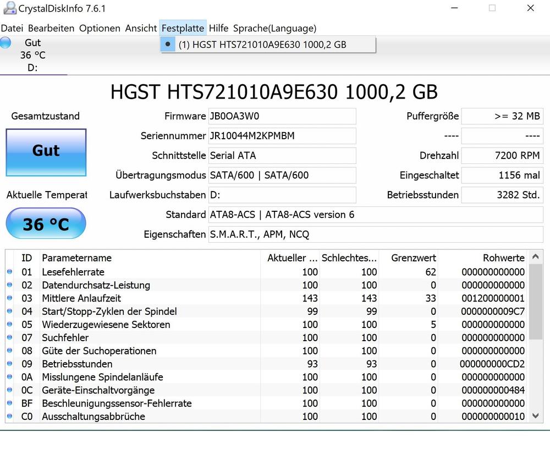Viewport: 550px width, 459px height.
Task: Click the blue disk status orb for drive D:
Action: [x=5, y=43]
